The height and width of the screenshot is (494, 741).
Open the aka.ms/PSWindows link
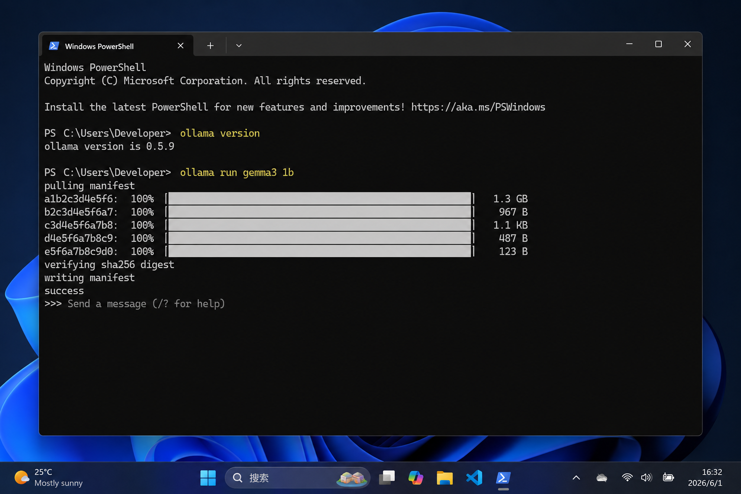(478, 107)
